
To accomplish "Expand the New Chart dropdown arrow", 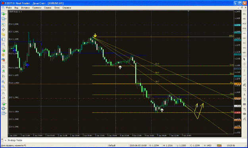I will (6, 14).
